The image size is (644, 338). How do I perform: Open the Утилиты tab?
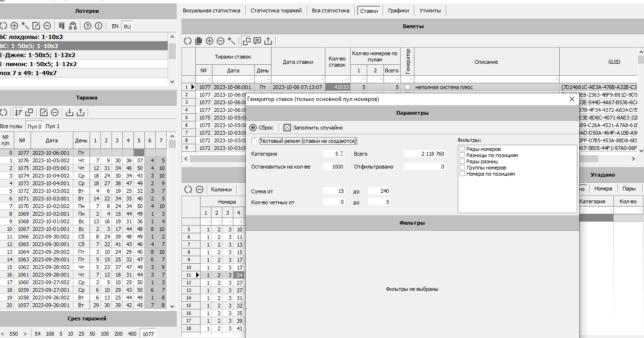430,10
